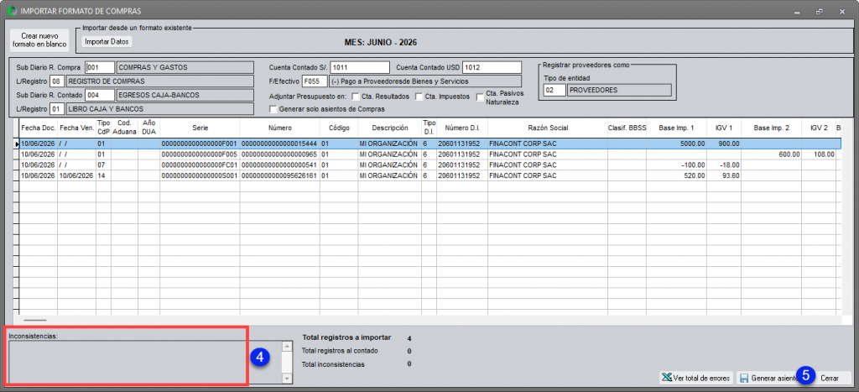Check Cta. Pasivos Naturaleza option

click(x=480, y=97)
